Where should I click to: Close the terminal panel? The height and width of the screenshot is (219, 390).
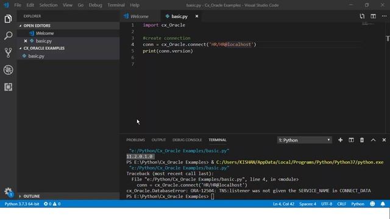coord(384,140)
